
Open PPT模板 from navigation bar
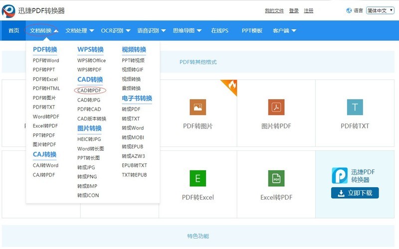[x=252, y=30]
